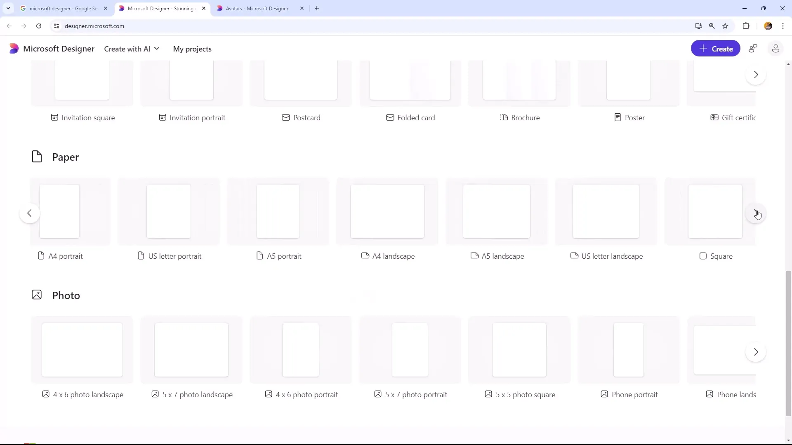
Task: Click the Brochure icon
Action: click(504, 117)
